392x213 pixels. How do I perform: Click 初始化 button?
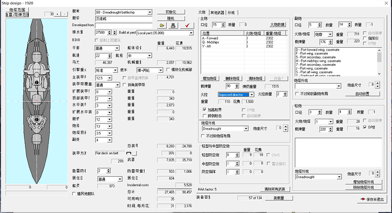click(x=171, y=12)
